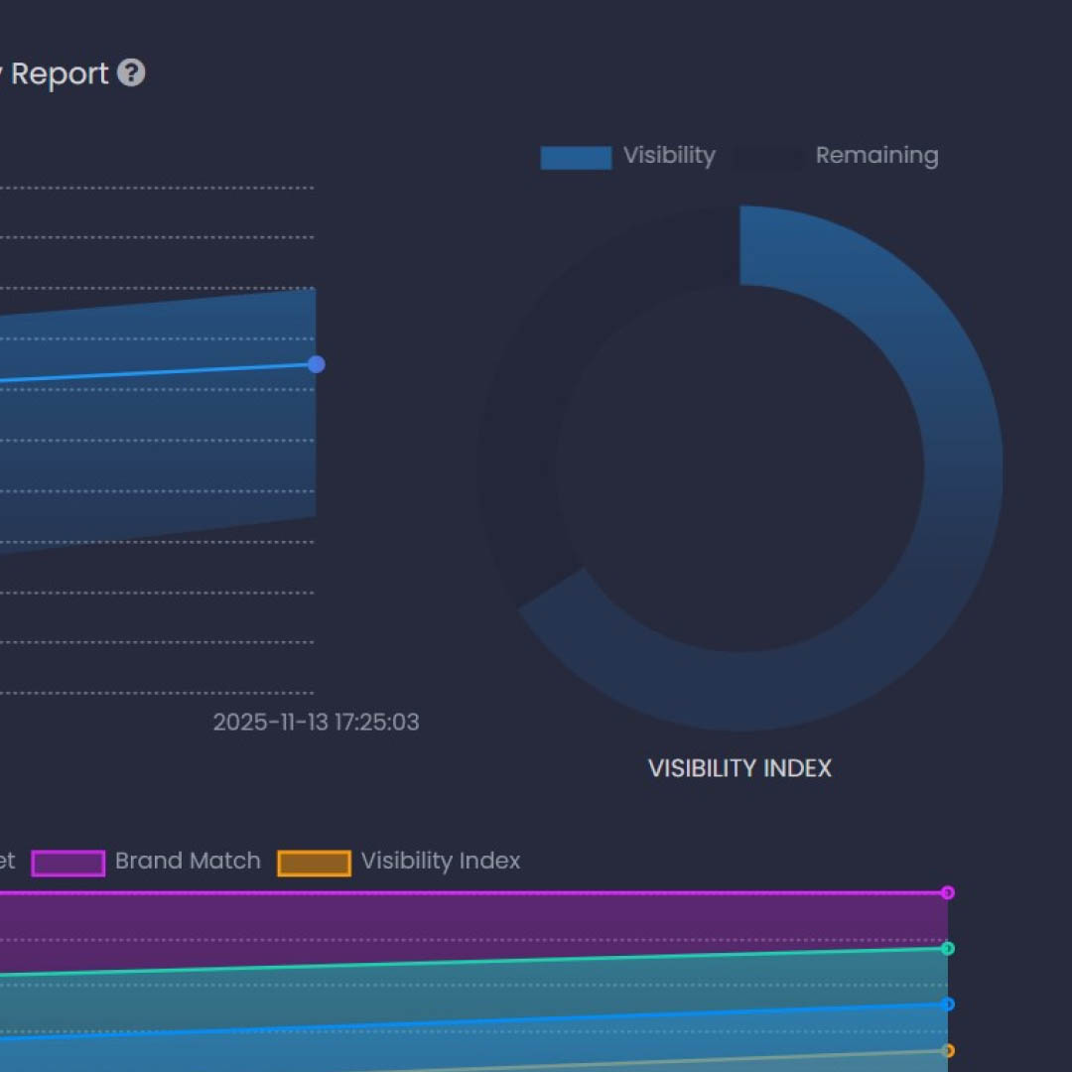The width and height of the screenshot is (1072, 1072).
Task: Toggle the Remaining legend label
Action: click(x=876, y=156)
